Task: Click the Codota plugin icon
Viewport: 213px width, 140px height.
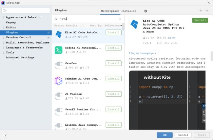Action: tap(59, 50)
